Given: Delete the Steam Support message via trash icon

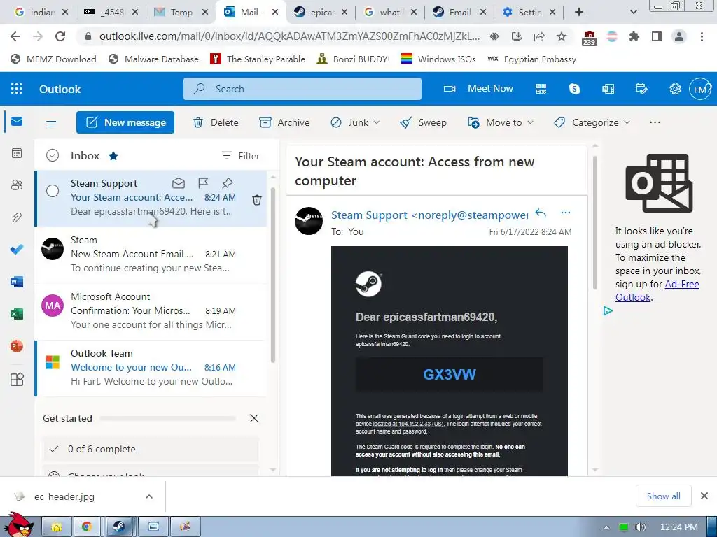Looking at the screenshot, I should 257,199.
